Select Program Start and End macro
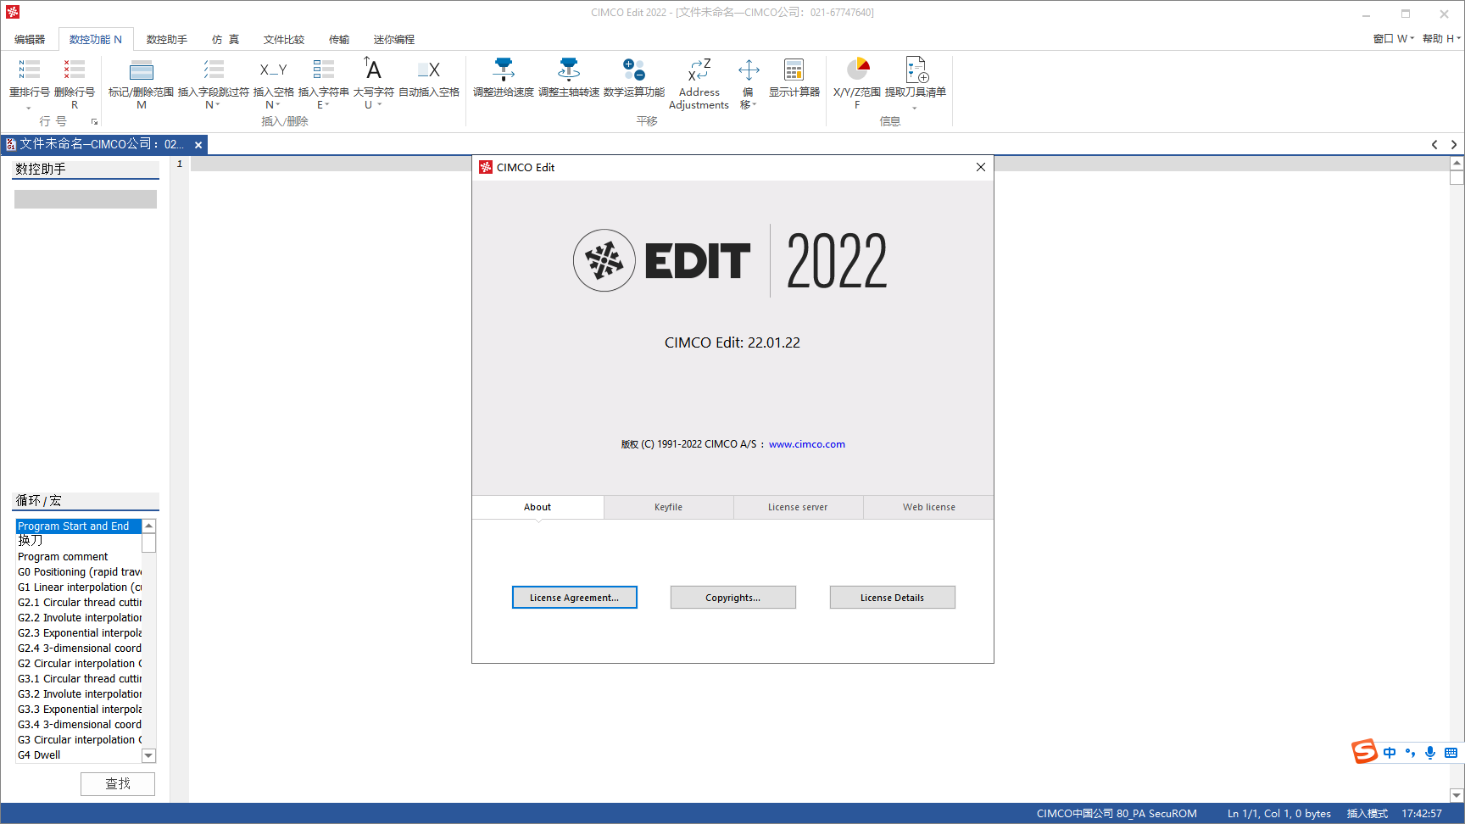 coord(79,526)
